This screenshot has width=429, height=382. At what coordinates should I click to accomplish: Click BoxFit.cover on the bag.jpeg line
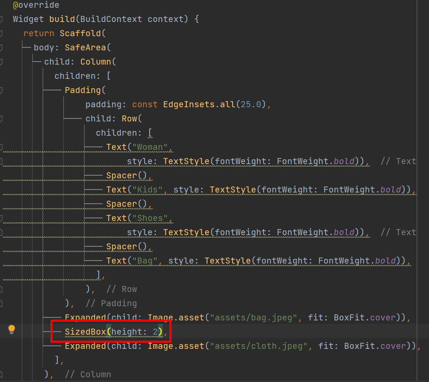point(365,317)
